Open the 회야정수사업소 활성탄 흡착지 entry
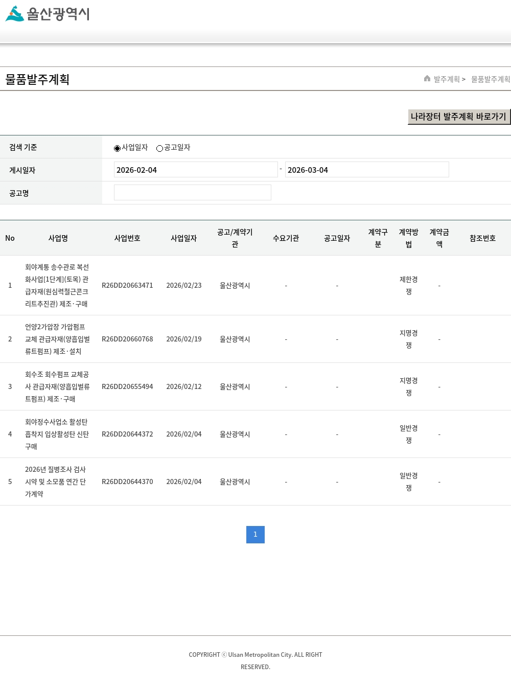511x687 pixels. tap(57, 434)
